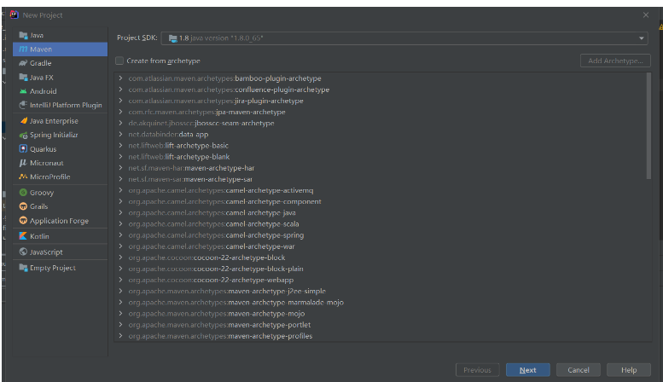Click the Kotlin K icon

[23, 236]
